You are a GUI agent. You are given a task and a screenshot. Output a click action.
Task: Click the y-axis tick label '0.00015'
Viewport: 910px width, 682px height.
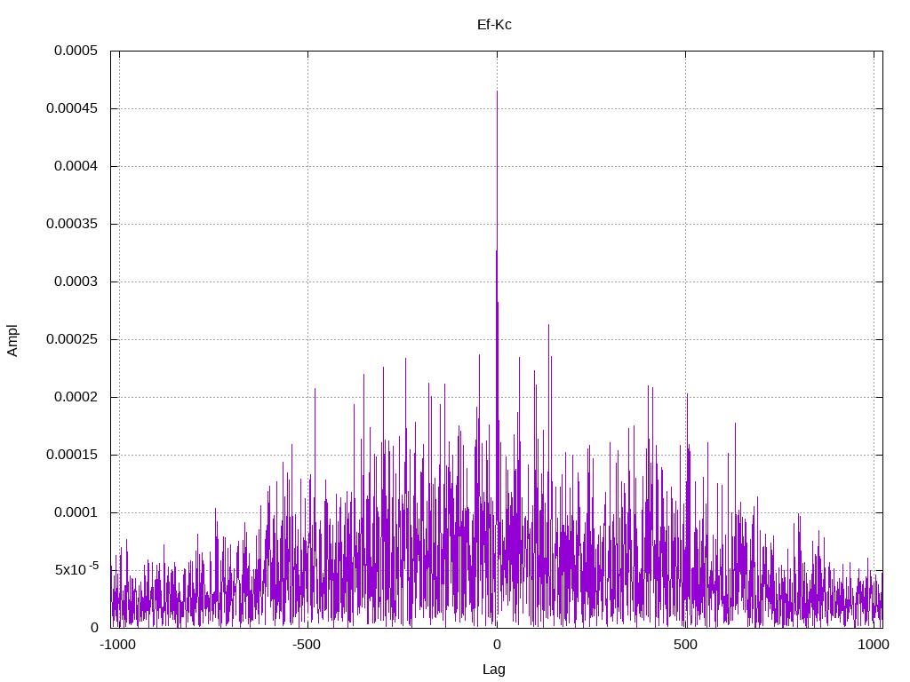[72, 455]
